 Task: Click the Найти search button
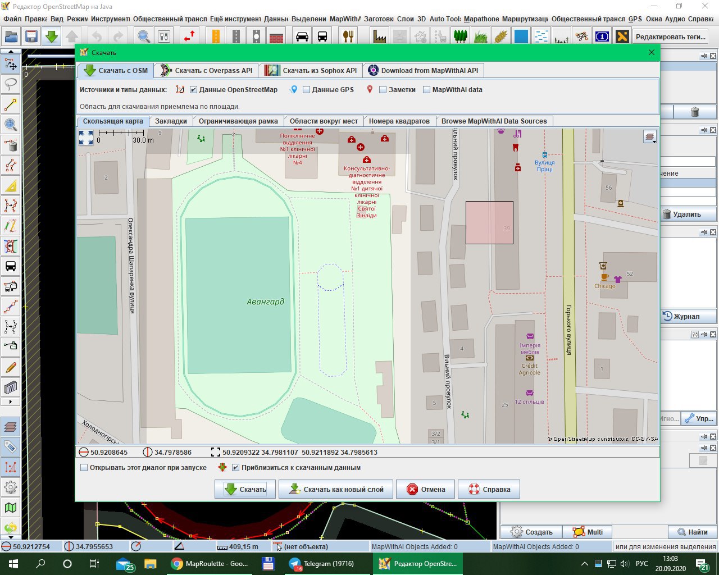692,532
